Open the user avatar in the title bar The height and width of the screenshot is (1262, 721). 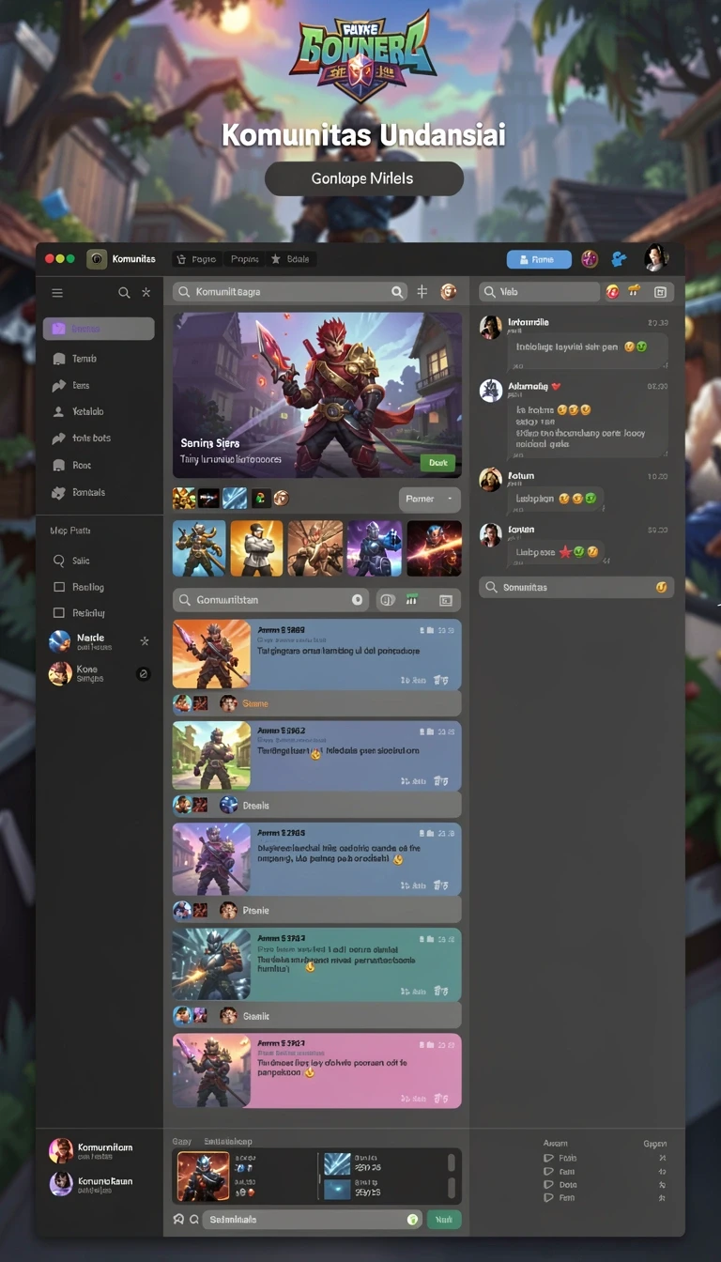[x=655, y=258]
